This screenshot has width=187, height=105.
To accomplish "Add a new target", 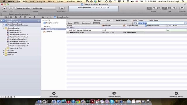I will coord(54,94).
